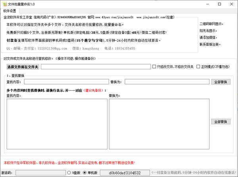This screenshot has height=177, width=238.
Task: Click the 二维码联网显示 text
Action: 211,24
